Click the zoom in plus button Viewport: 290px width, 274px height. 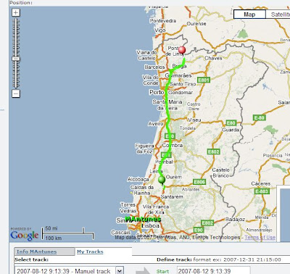(16, 12)
